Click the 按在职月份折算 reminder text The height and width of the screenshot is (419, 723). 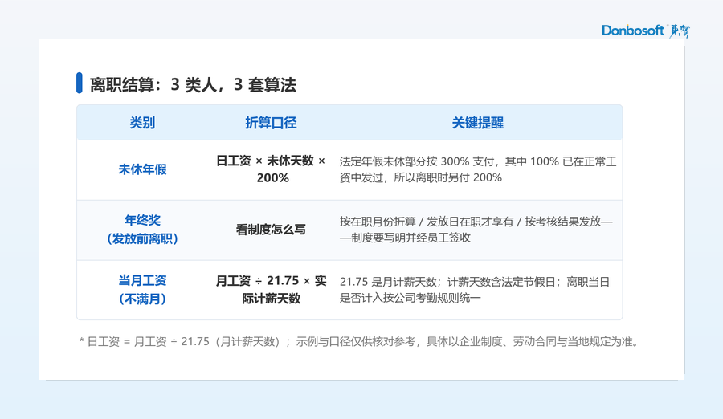(x=476, y=230)
